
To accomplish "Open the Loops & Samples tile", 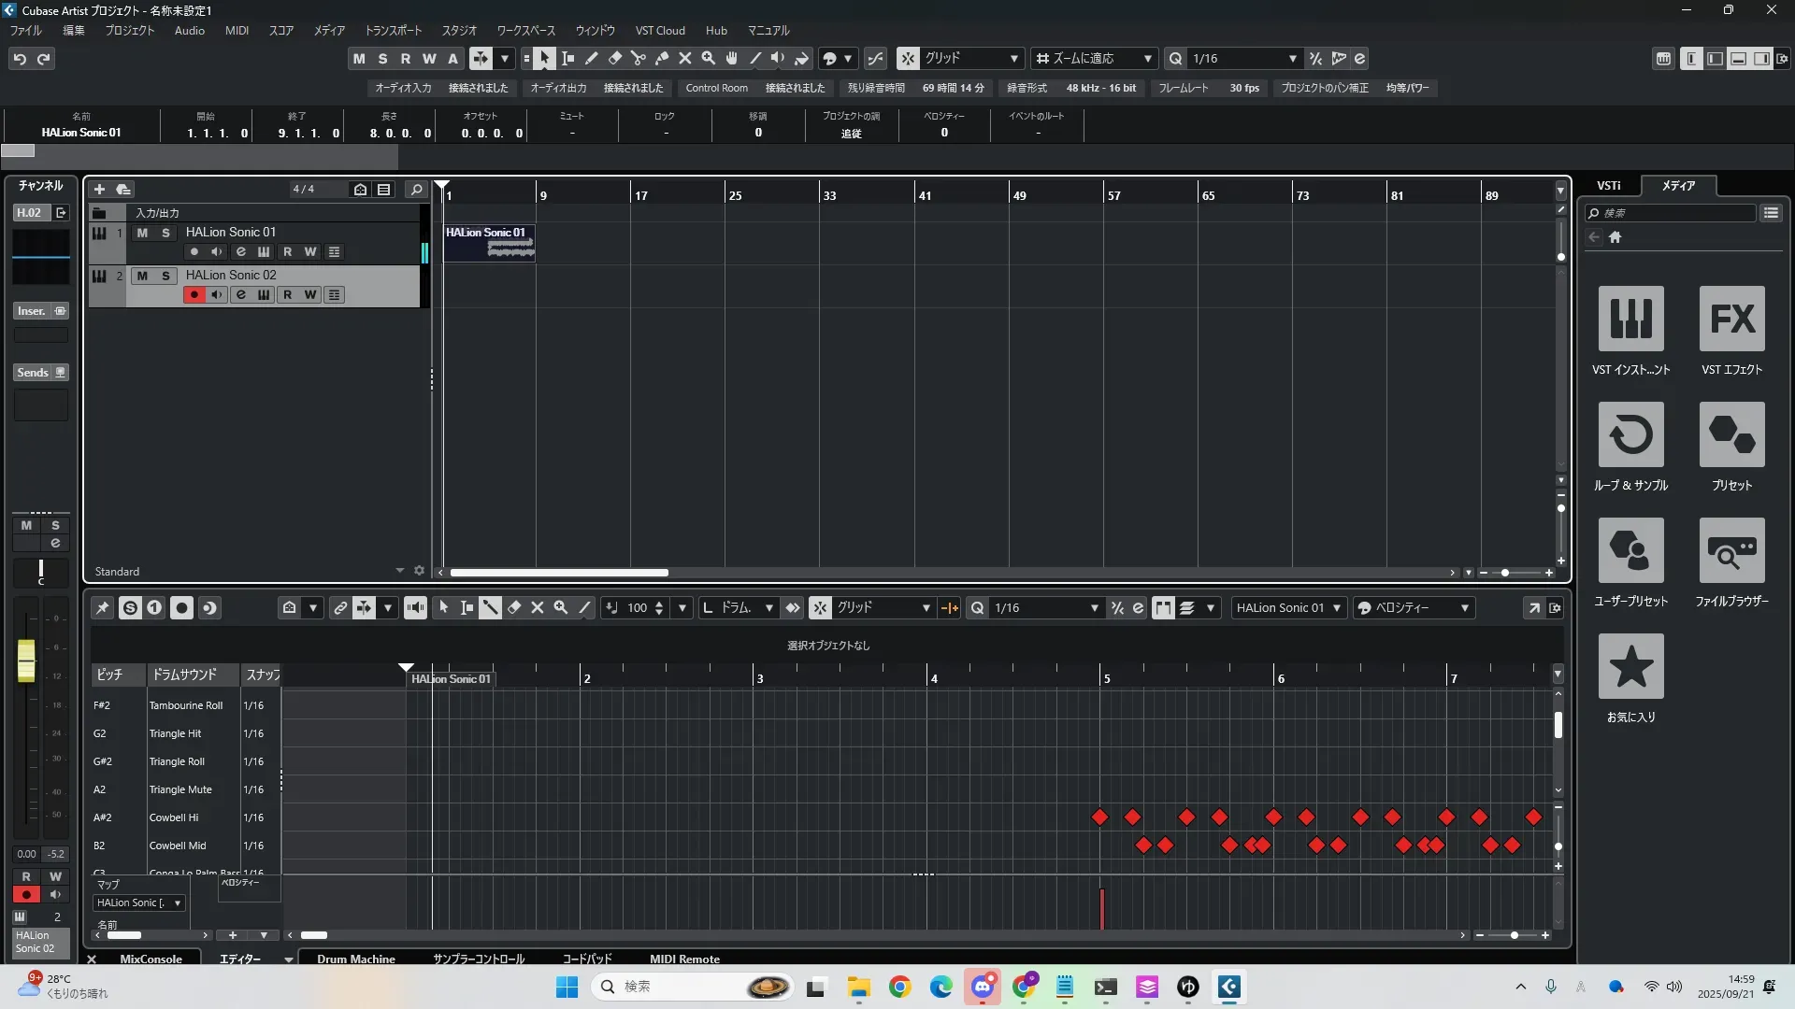I will (1630, 434).
